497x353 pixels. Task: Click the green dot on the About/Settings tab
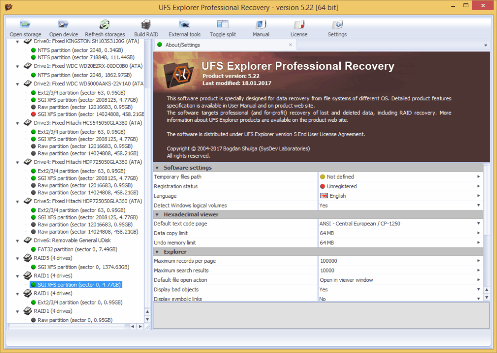160,45
